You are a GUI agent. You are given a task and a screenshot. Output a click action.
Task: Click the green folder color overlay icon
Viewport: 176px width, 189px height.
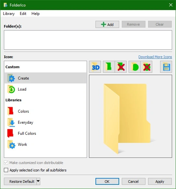click(x=109, y=67)
